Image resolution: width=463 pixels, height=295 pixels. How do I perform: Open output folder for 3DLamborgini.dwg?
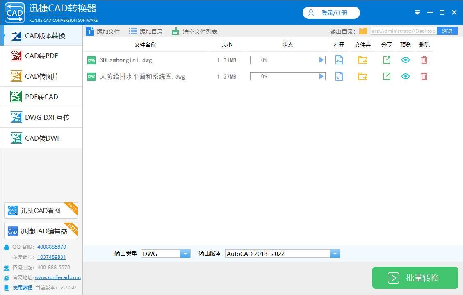coord(362,60)
